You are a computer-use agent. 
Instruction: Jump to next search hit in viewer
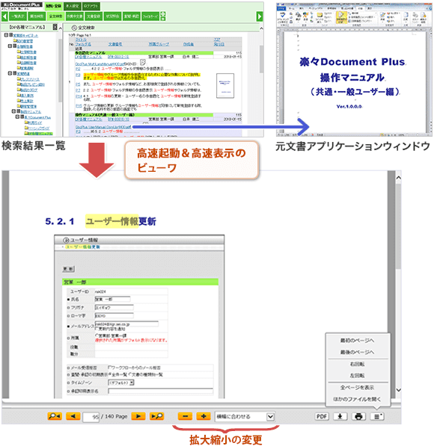[x=156, y=416]
